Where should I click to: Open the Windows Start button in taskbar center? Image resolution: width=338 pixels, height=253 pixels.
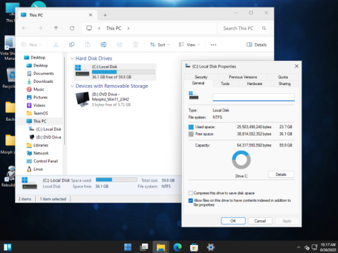[128, 247]
